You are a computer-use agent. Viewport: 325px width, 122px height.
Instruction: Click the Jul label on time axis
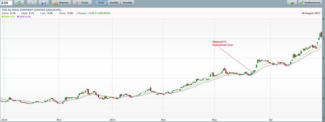point(270,120)
